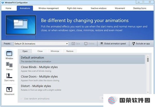Switch to the Close animation sub-tab
The width and height of the screenshot is (155, 107).
[x=40, y=51]
